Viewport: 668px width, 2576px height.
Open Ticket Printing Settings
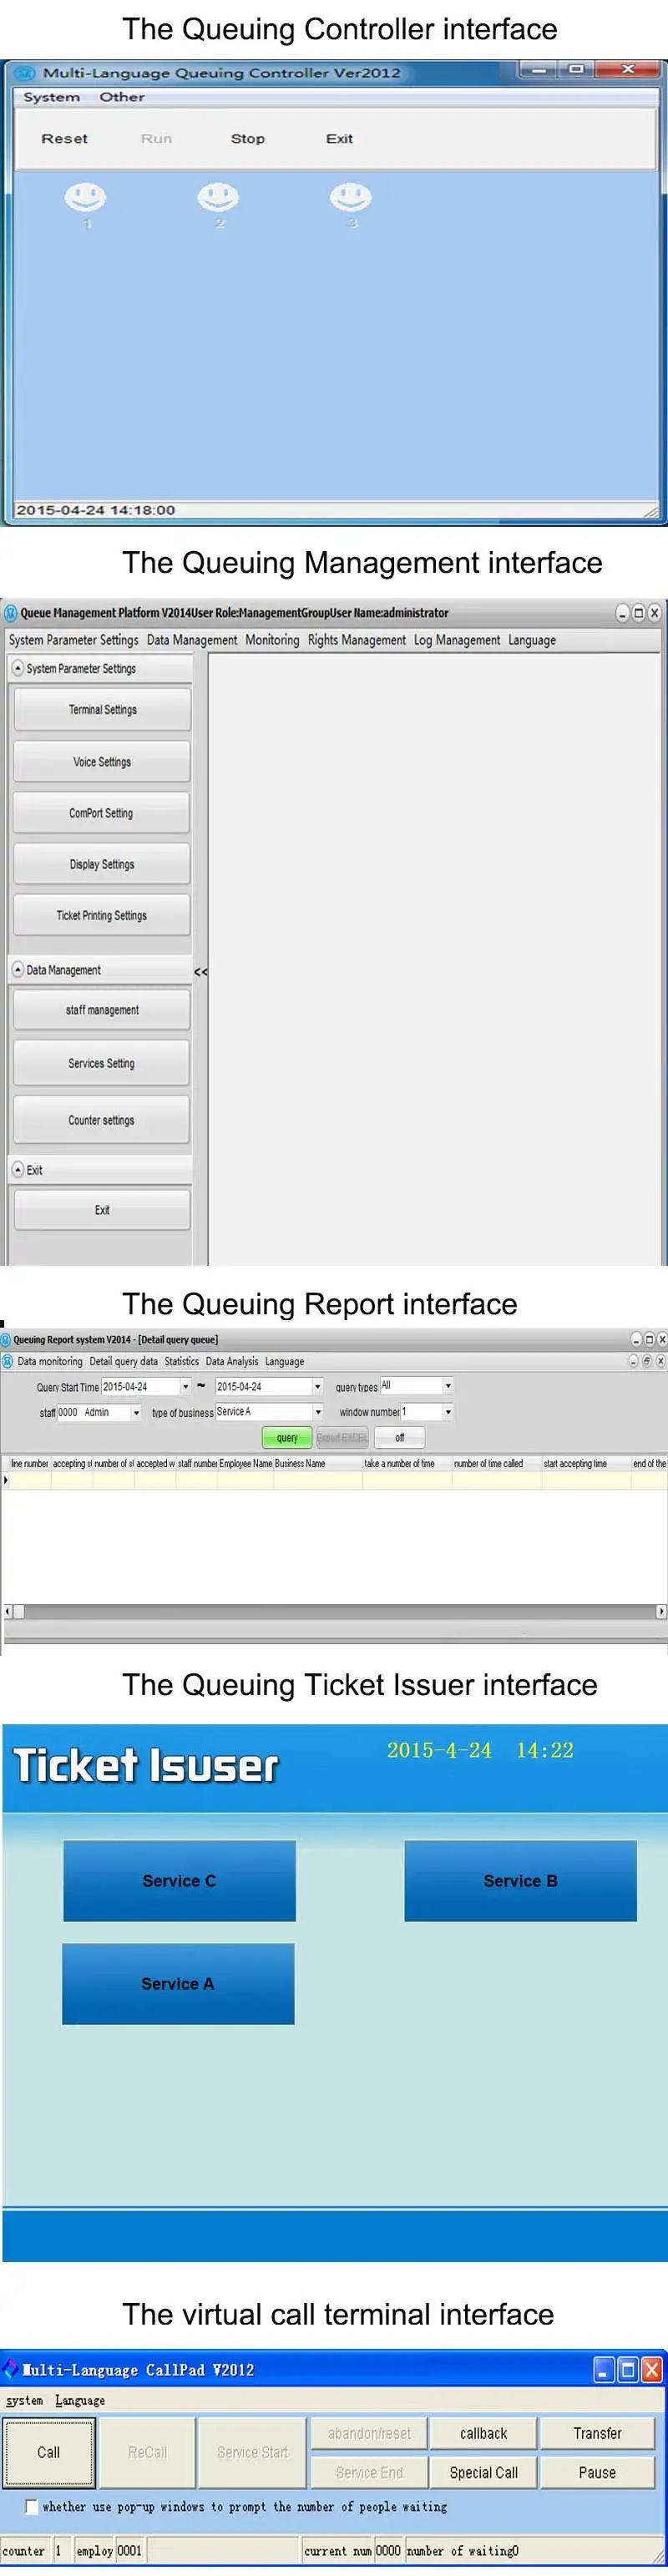102,915
